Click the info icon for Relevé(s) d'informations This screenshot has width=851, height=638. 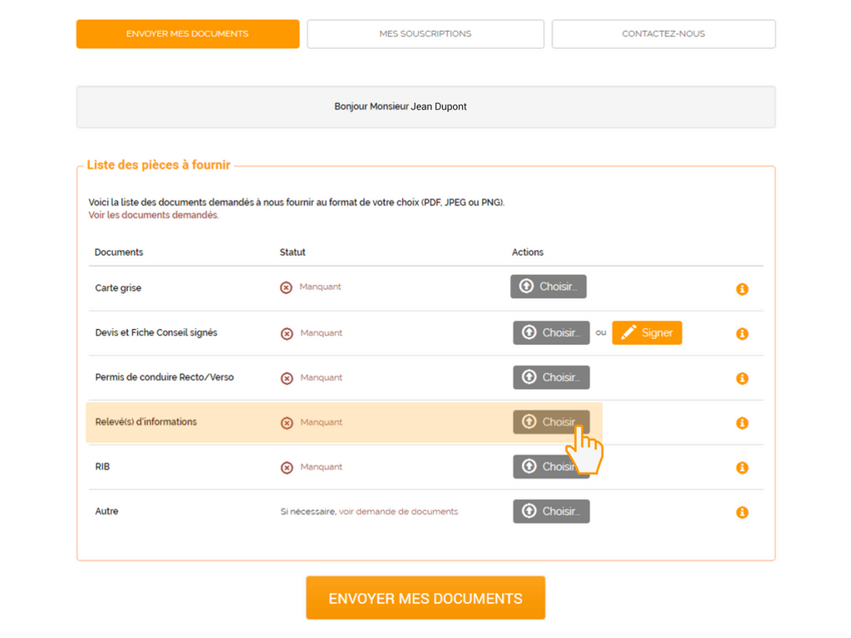click(x=741, y=423)
